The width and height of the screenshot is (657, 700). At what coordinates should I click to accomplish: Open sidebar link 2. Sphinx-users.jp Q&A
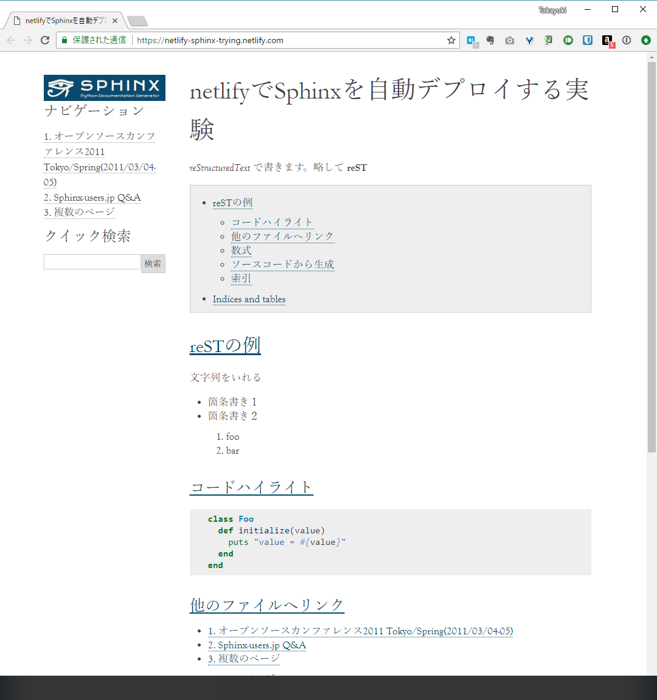click(92, 197)
